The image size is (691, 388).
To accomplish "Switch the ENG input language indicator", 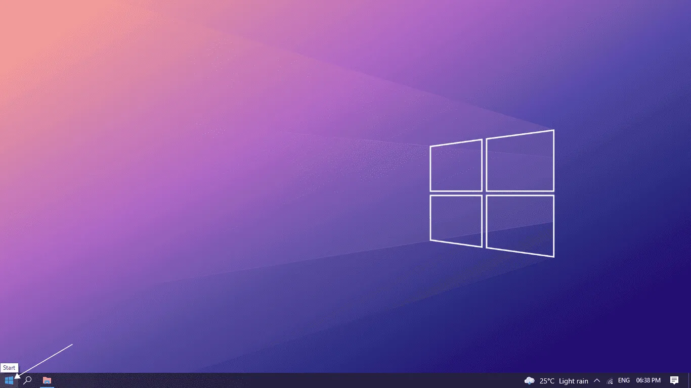I will click(624, 380).
